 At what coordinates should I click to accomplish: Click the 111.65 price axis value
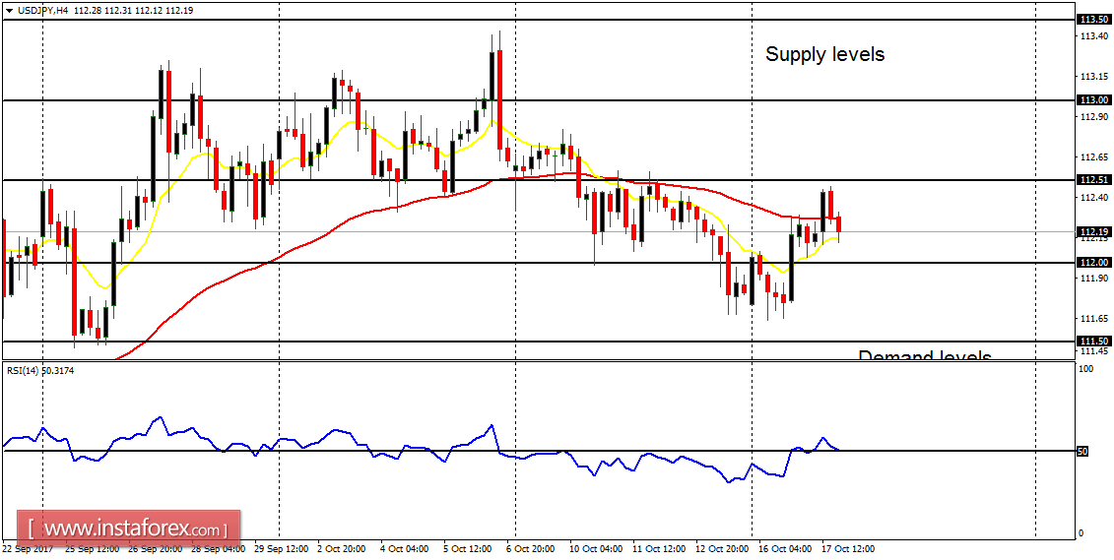pos(1094,318)
